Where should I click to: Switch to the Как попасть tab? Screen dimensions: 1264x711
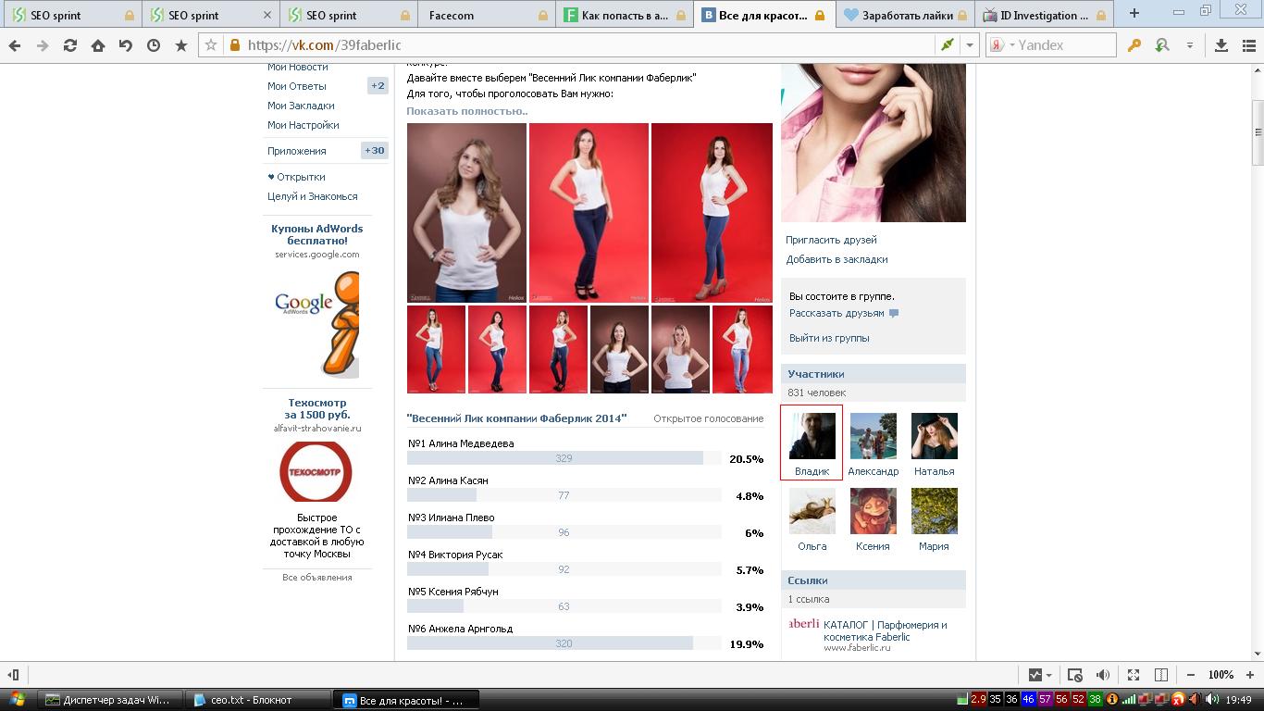click(625, 15)
